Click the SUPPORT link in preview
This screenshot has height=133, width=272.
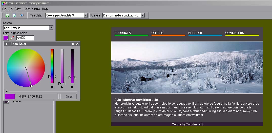(x=195, y=33)
